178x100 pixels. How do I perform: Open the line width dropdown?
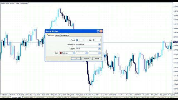95,53
